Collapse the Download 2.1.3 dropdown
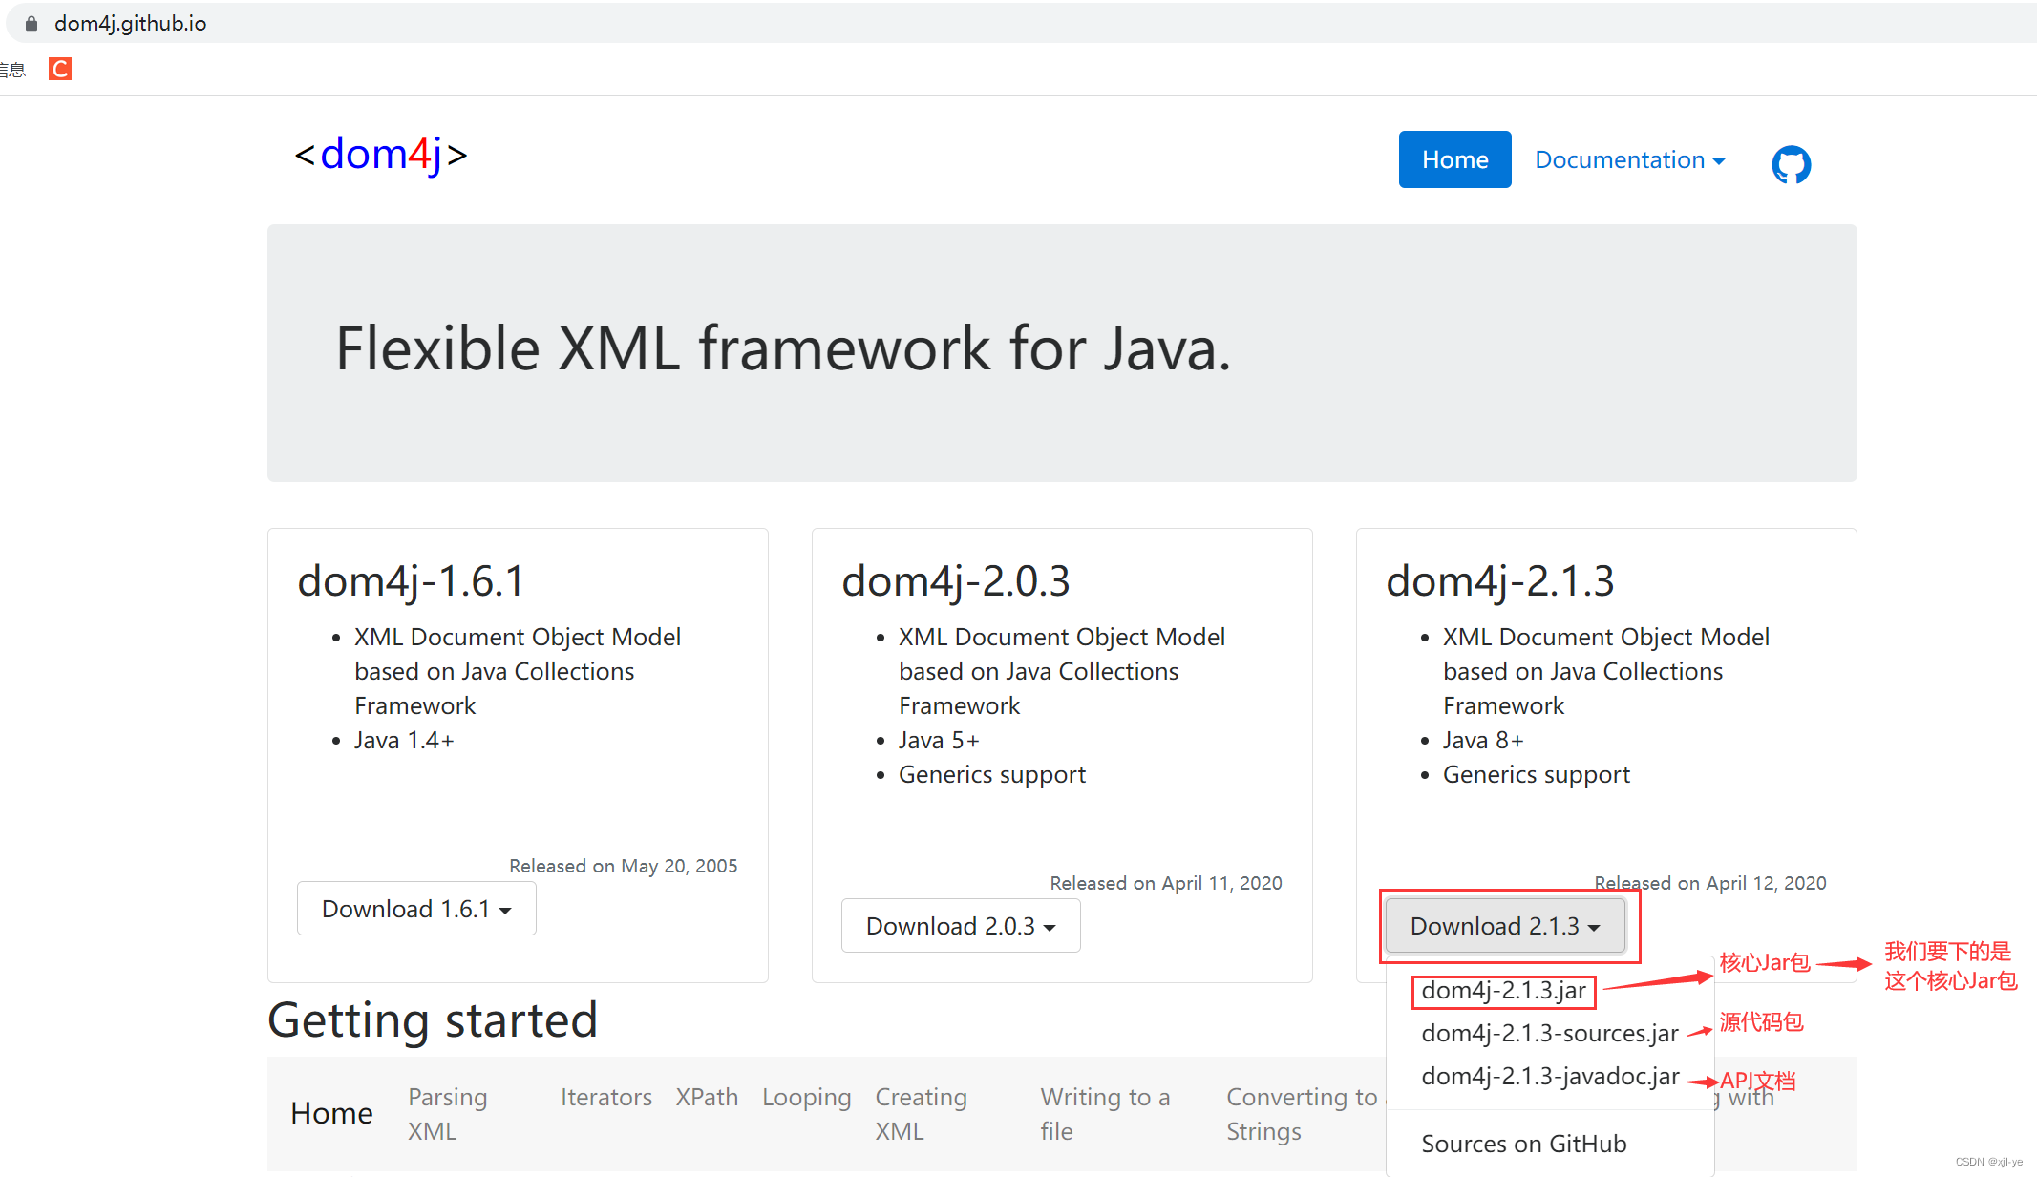The image size is (2037, 1177). click(x=1504, y=925)
